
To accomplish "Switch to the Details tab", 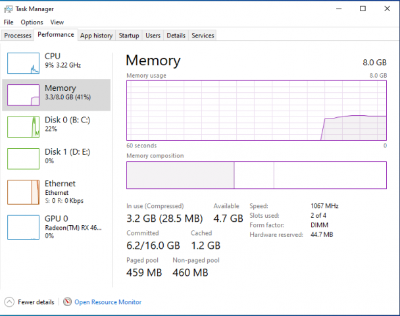I will (176, 36).
